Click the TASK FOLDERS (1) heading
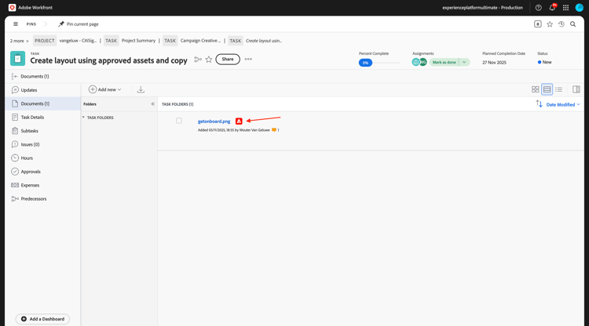The width and height of the screenshot is (589, 326). (x=177, y=104)
